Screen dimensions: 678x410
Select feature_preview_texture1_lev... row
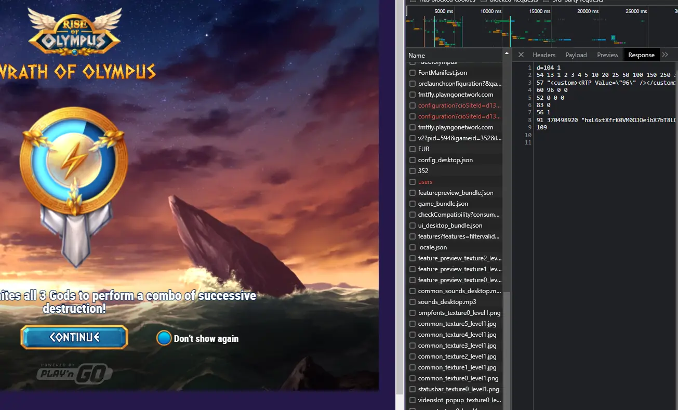tap(455, 269)
